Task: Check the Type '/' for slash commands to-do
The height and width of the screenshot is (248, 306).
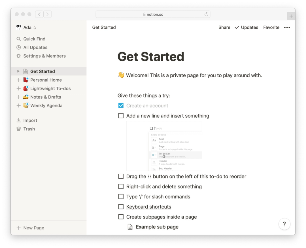Action: 121,196
